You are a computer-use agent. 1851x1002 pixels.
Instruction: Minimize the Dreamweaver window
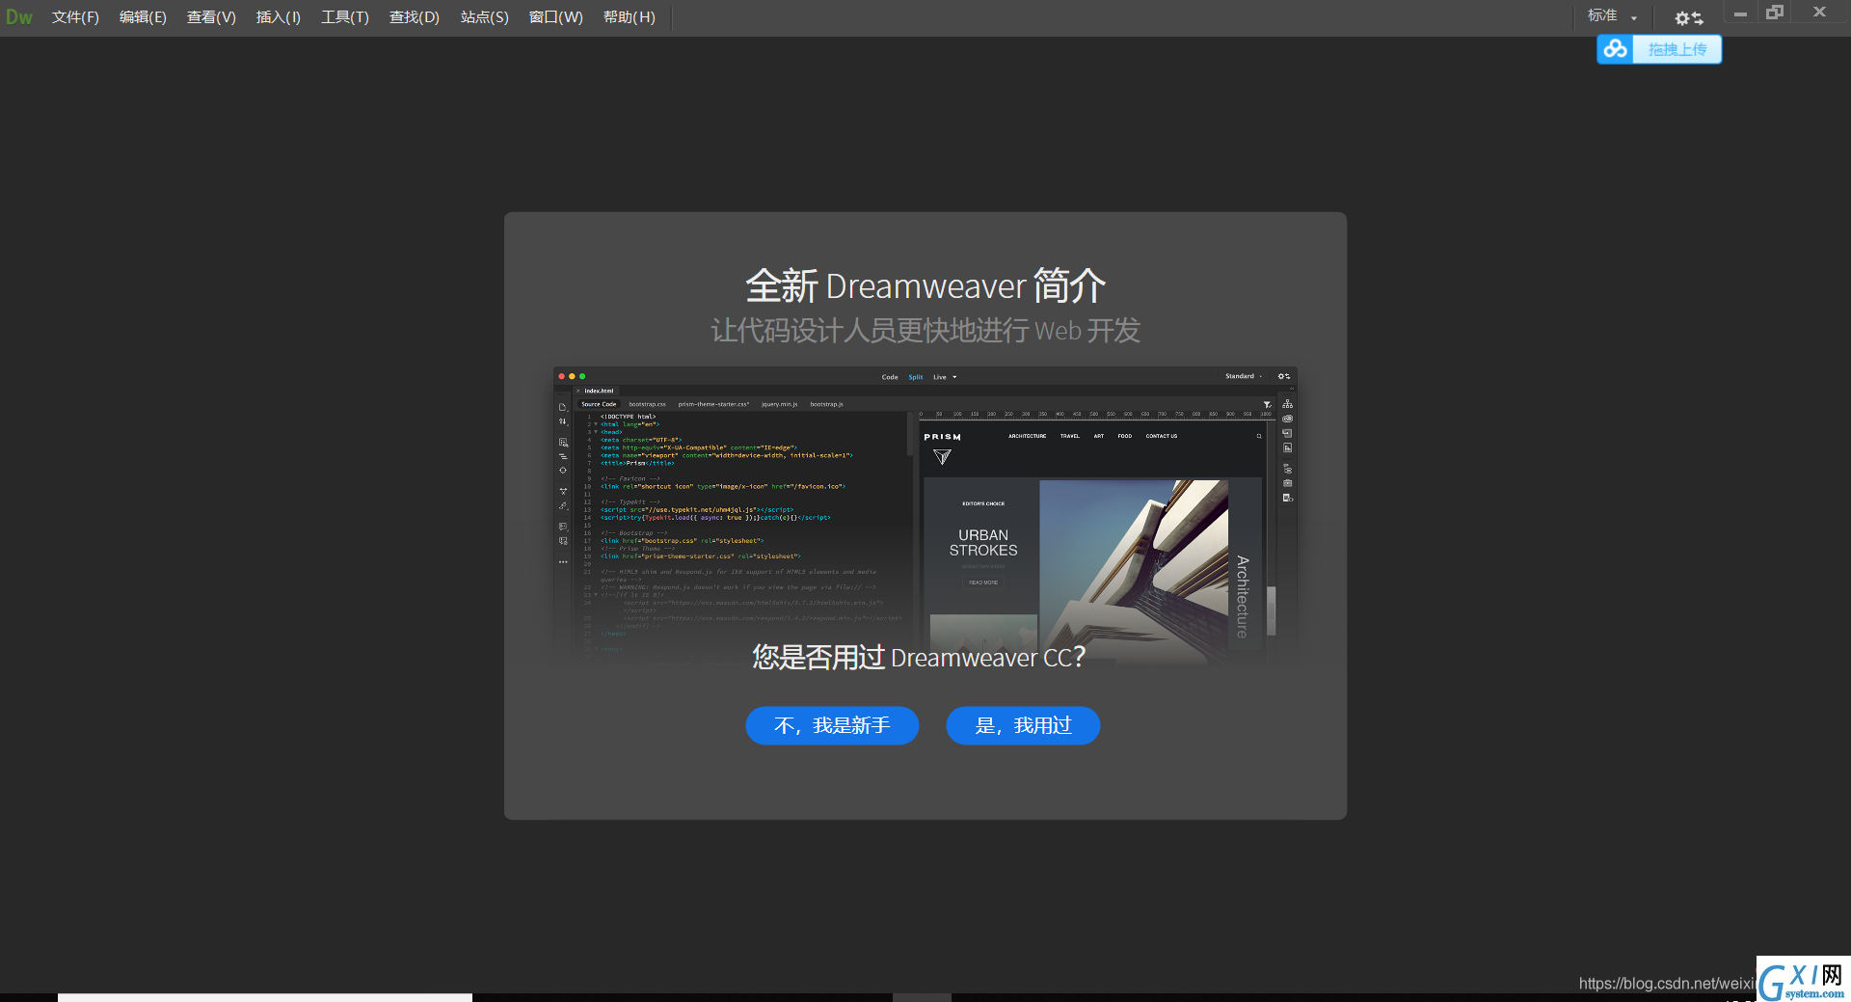pyautogui.click(x=1740, y=14)
